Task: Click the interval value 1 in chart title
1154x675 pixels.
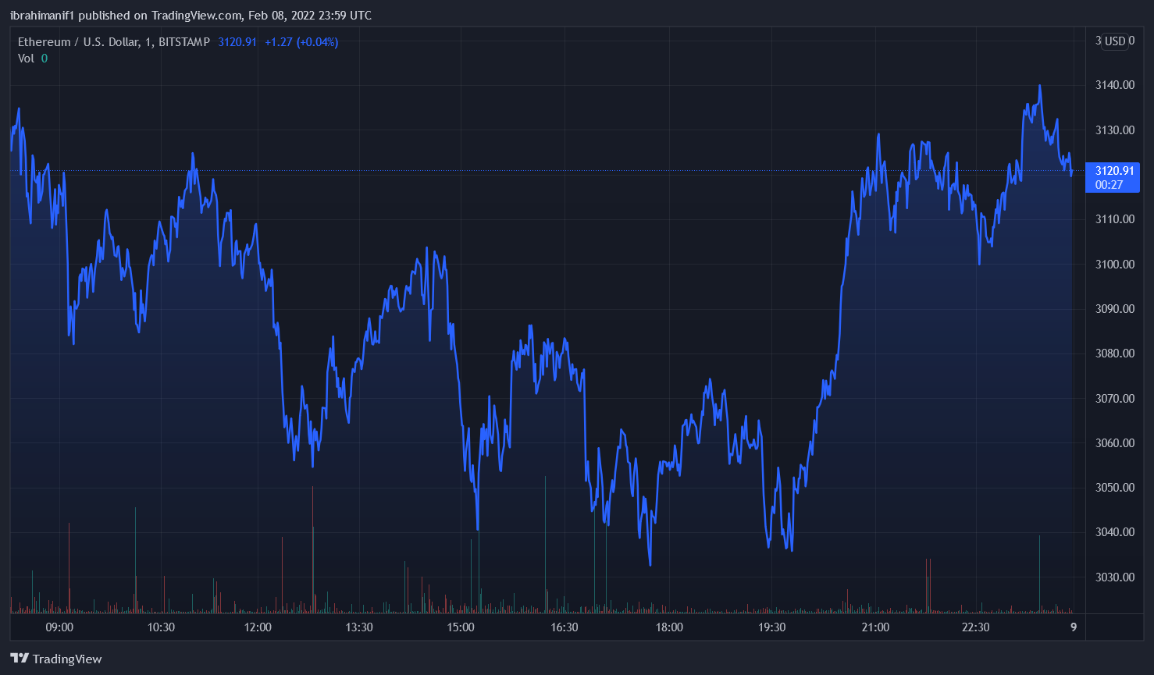Action: (x=148, y=42)
